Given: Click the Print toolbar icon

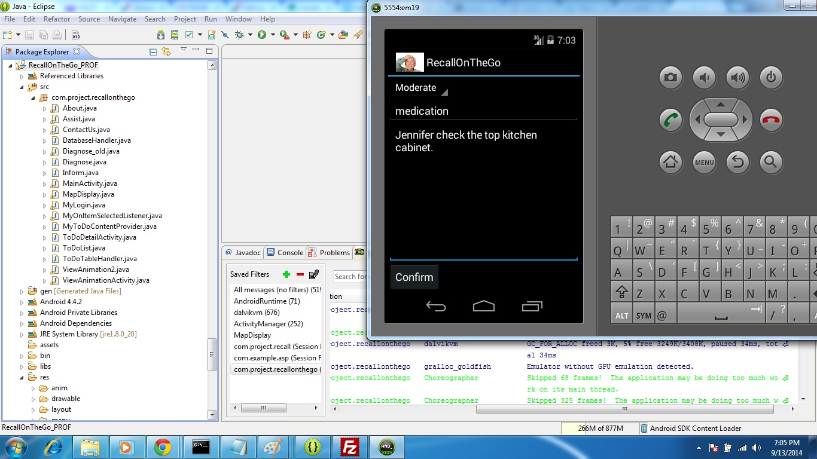Looking at the screenshot, I should 57,35.
